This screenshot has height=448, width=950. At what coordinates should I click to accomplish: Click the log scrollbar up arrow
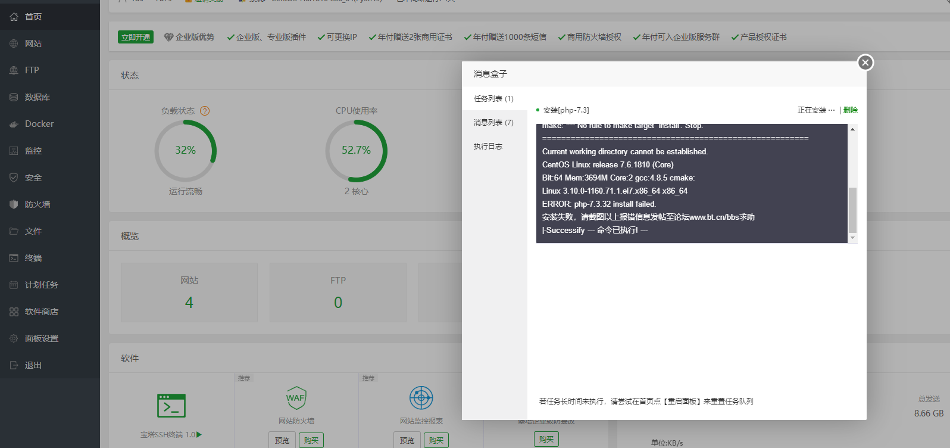click(x=852, y=129)
